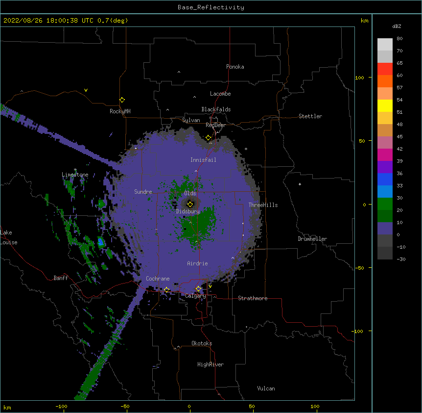Click the RedDeer city label

coord(215,125)
